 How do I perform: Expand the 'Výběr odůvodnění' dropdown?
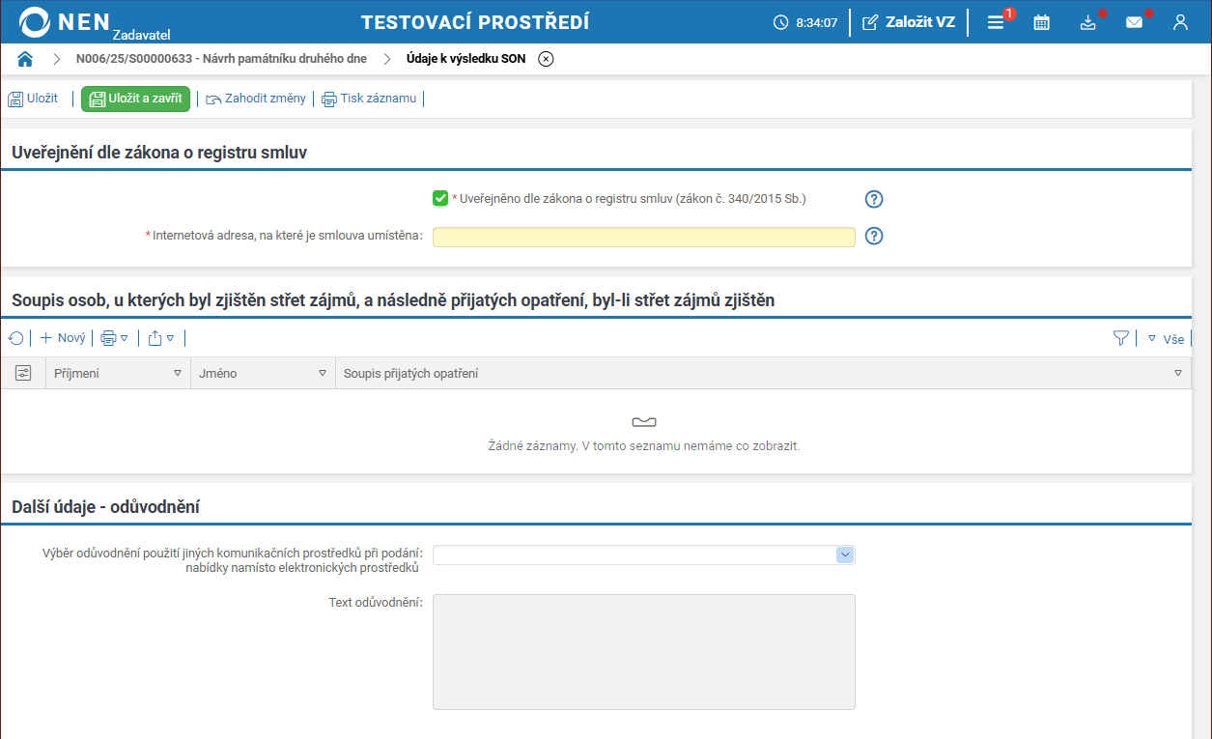[x=844, y=554]
